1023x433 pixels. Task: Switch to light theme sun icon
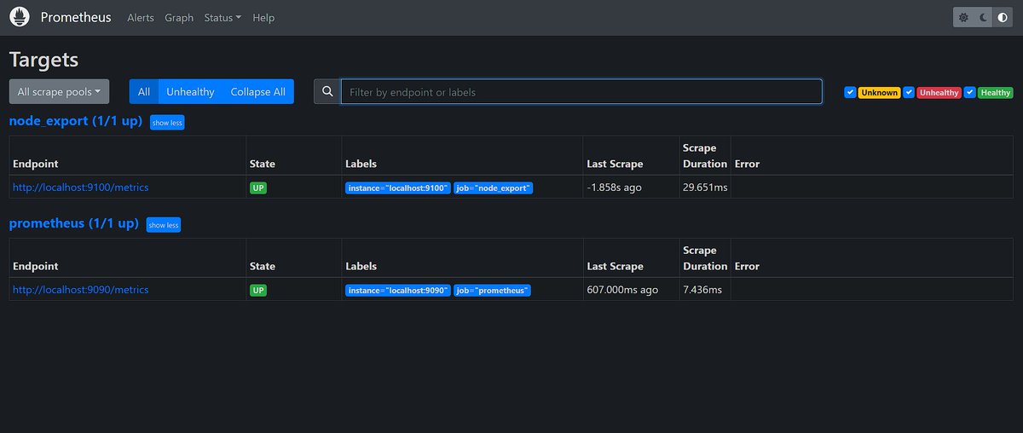tap(963, 17)
